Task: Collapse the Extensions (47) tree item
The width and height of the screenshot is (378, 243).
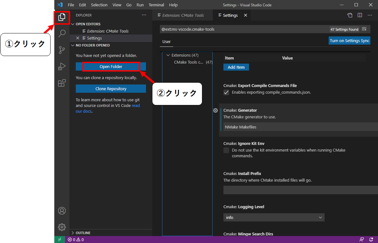Action: pos(169,55)
